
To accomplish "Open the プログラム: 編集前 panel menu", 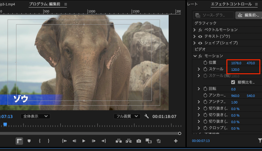I will [65, 4].
